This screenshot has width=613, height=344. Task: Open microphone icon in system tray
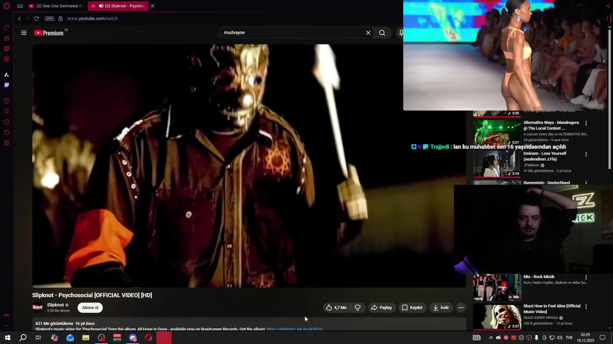pyautogui.click(x=536, y=338)
